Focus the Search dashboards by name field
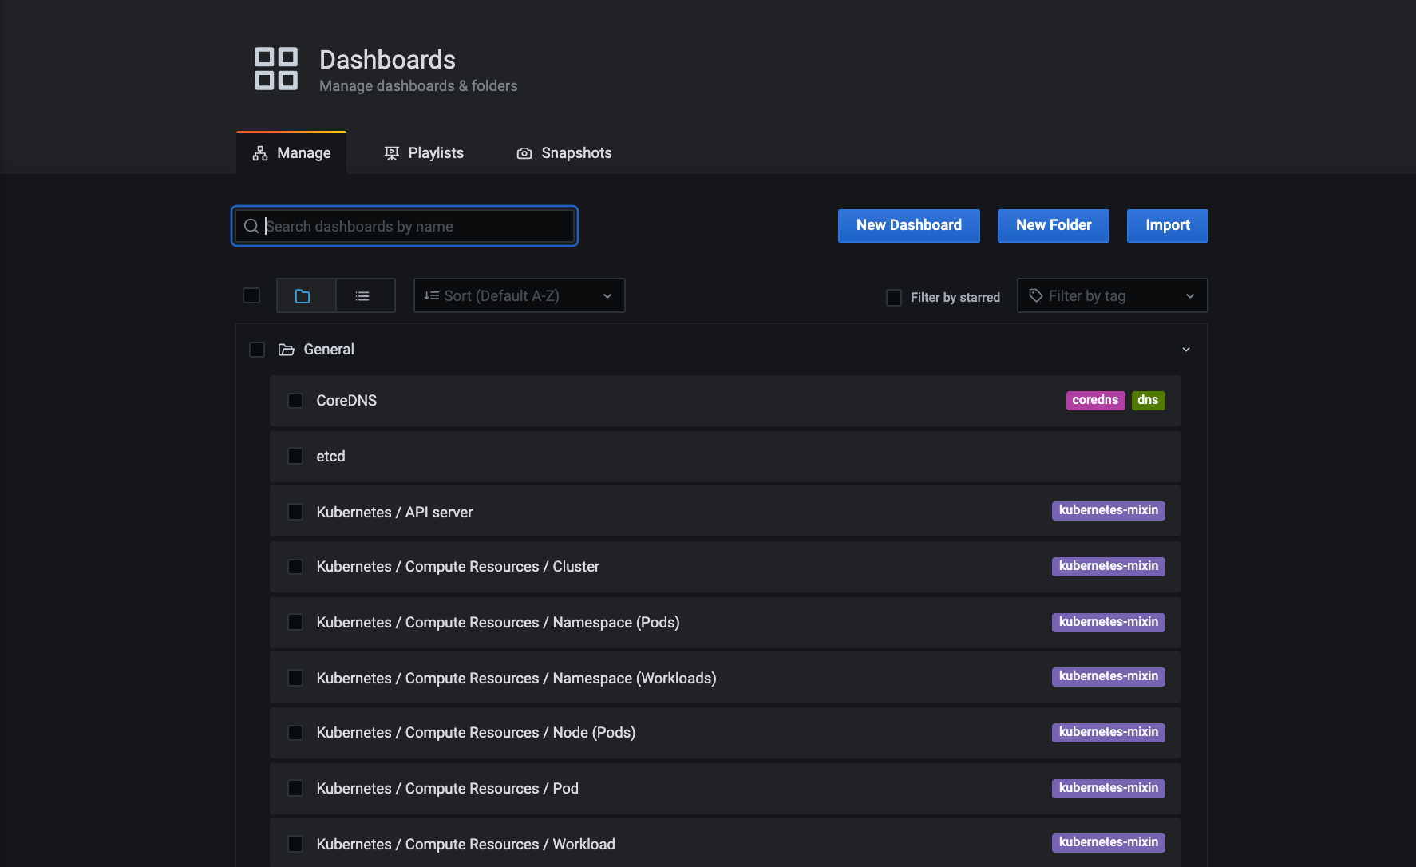 (405, 226)
